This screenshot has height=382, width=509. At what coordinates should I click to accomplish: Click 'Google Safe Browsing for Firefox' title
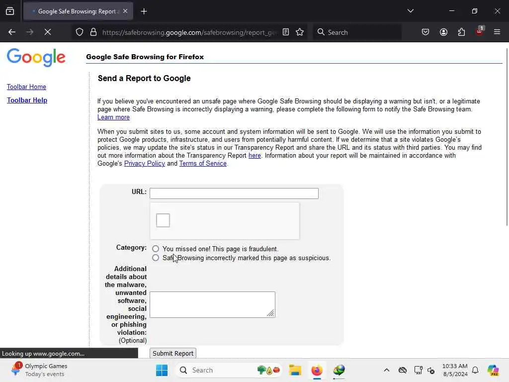pos(145,57)
